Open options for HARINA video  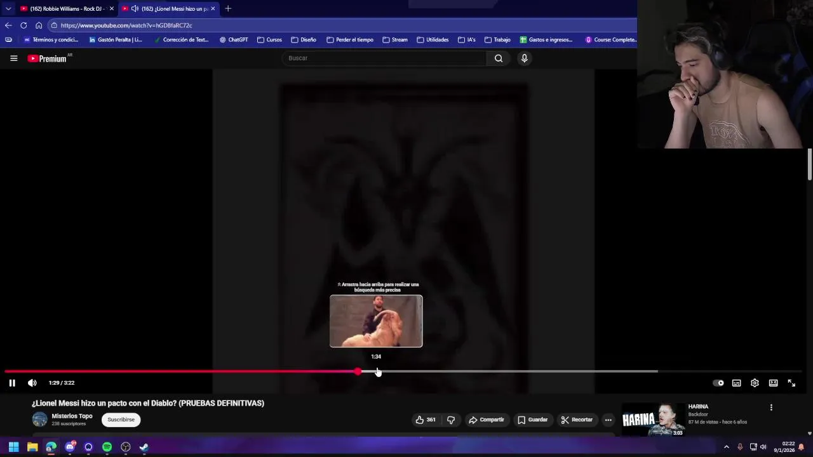tap(771, 407)
